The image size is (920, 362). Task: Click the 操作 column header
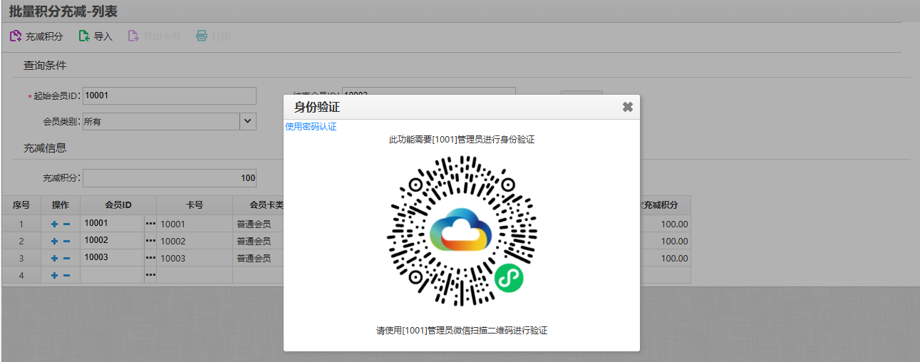pos(61,205)
